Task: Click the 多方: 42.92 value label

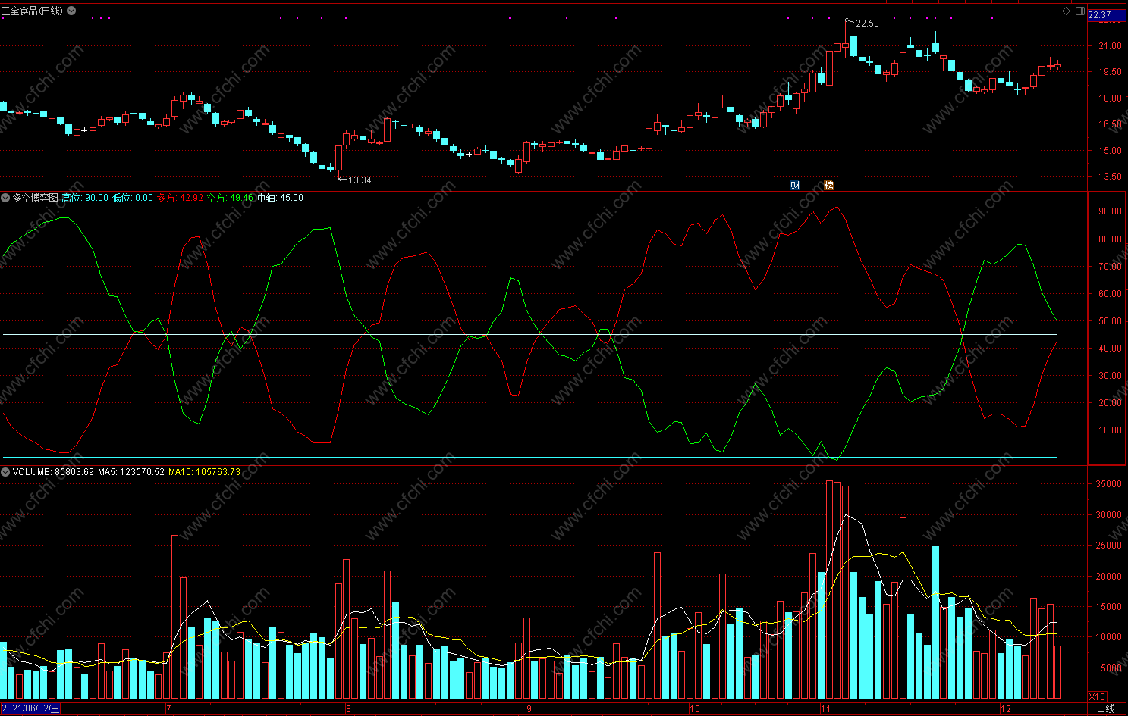Action: coord(180,198)
